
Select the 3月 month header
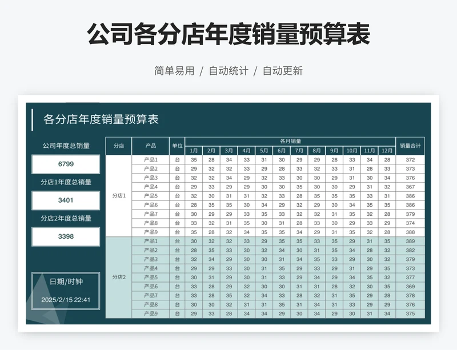(229, 151)
